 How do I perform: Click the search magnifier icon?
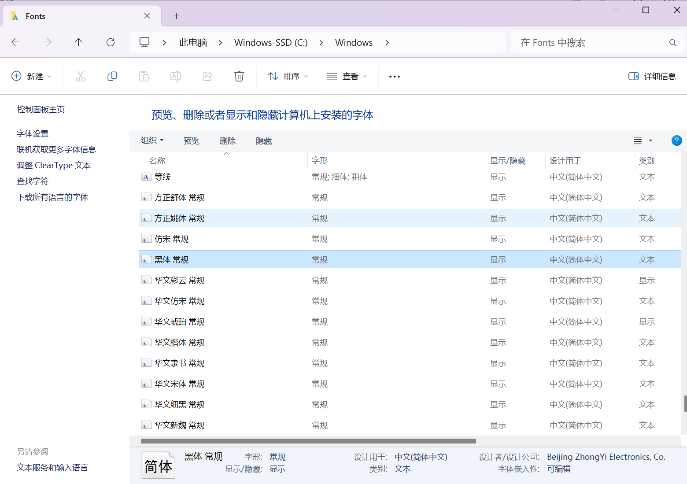tap(672, 43)
